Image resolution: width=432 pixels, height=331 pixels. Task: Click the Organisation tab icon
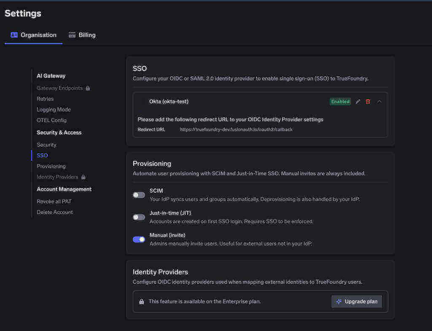tap(14, 35)
